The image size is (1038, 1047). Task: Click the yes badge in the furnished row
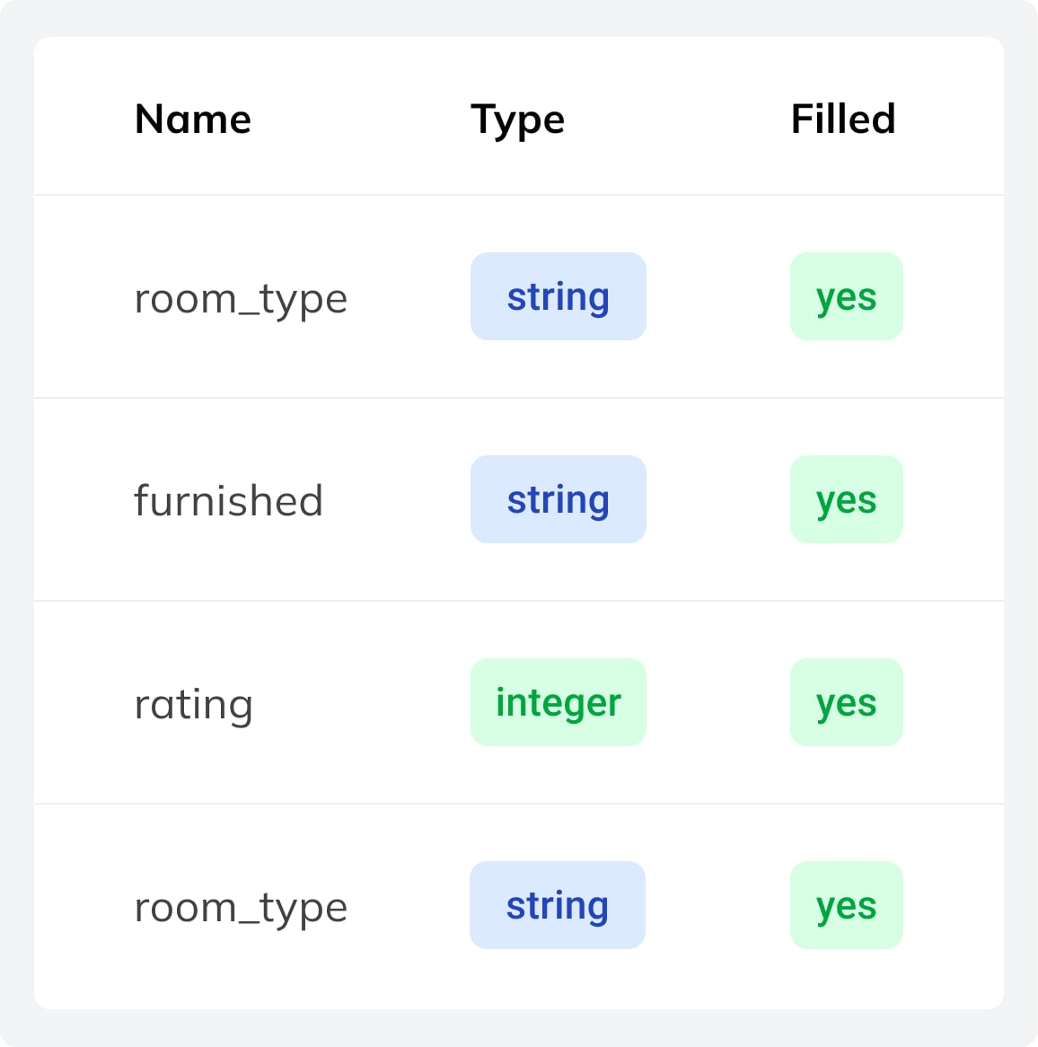click(x=846, y=499)
